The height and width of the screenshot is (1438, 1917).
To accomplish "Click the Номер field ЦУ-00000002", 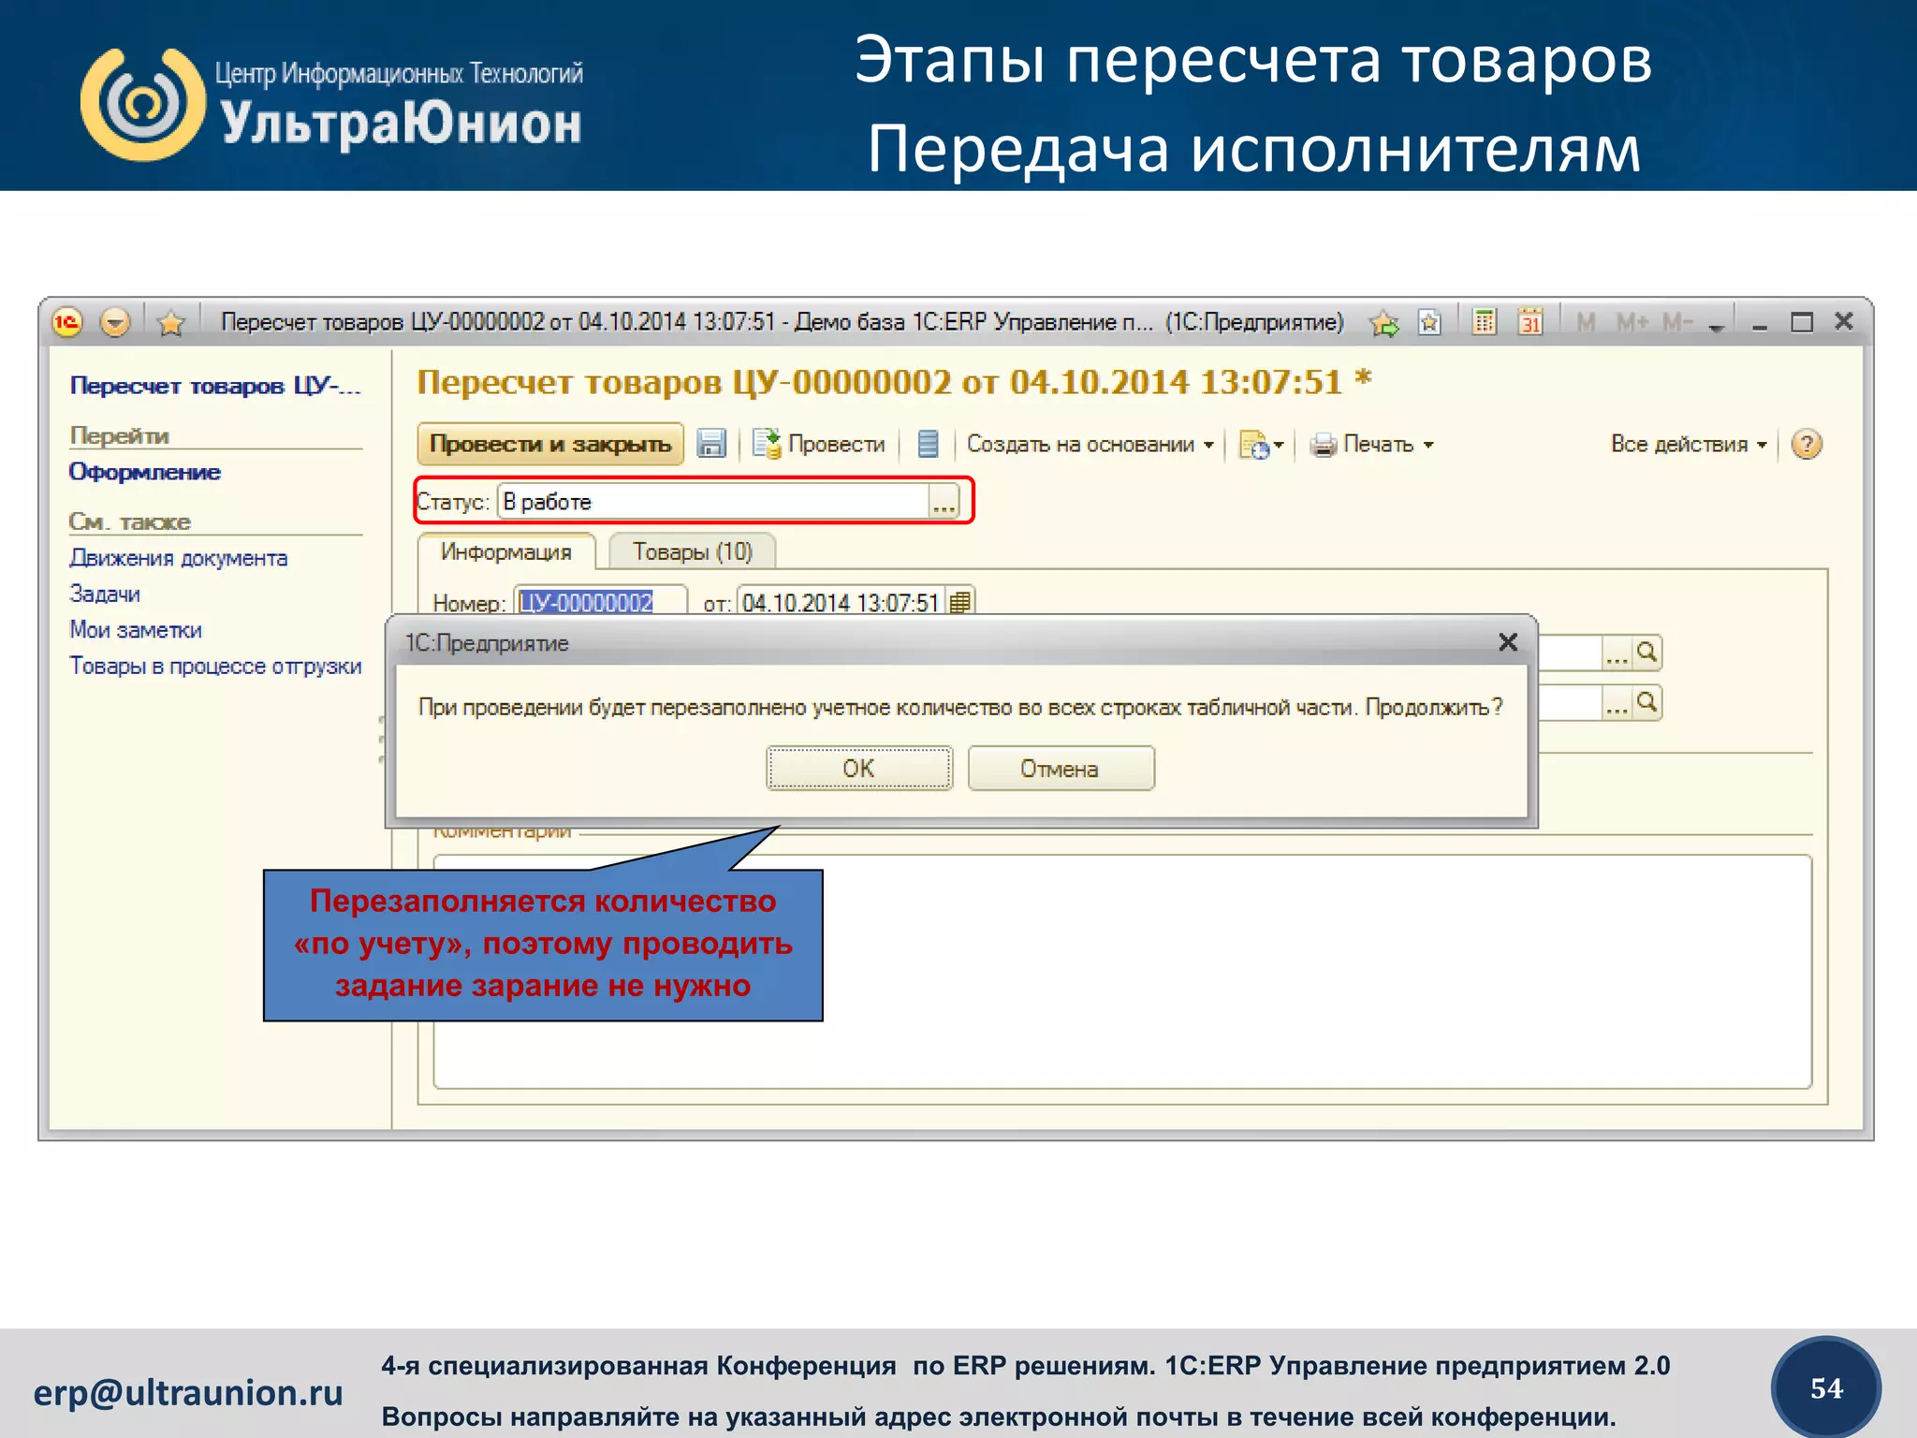I will click(602, 601).
